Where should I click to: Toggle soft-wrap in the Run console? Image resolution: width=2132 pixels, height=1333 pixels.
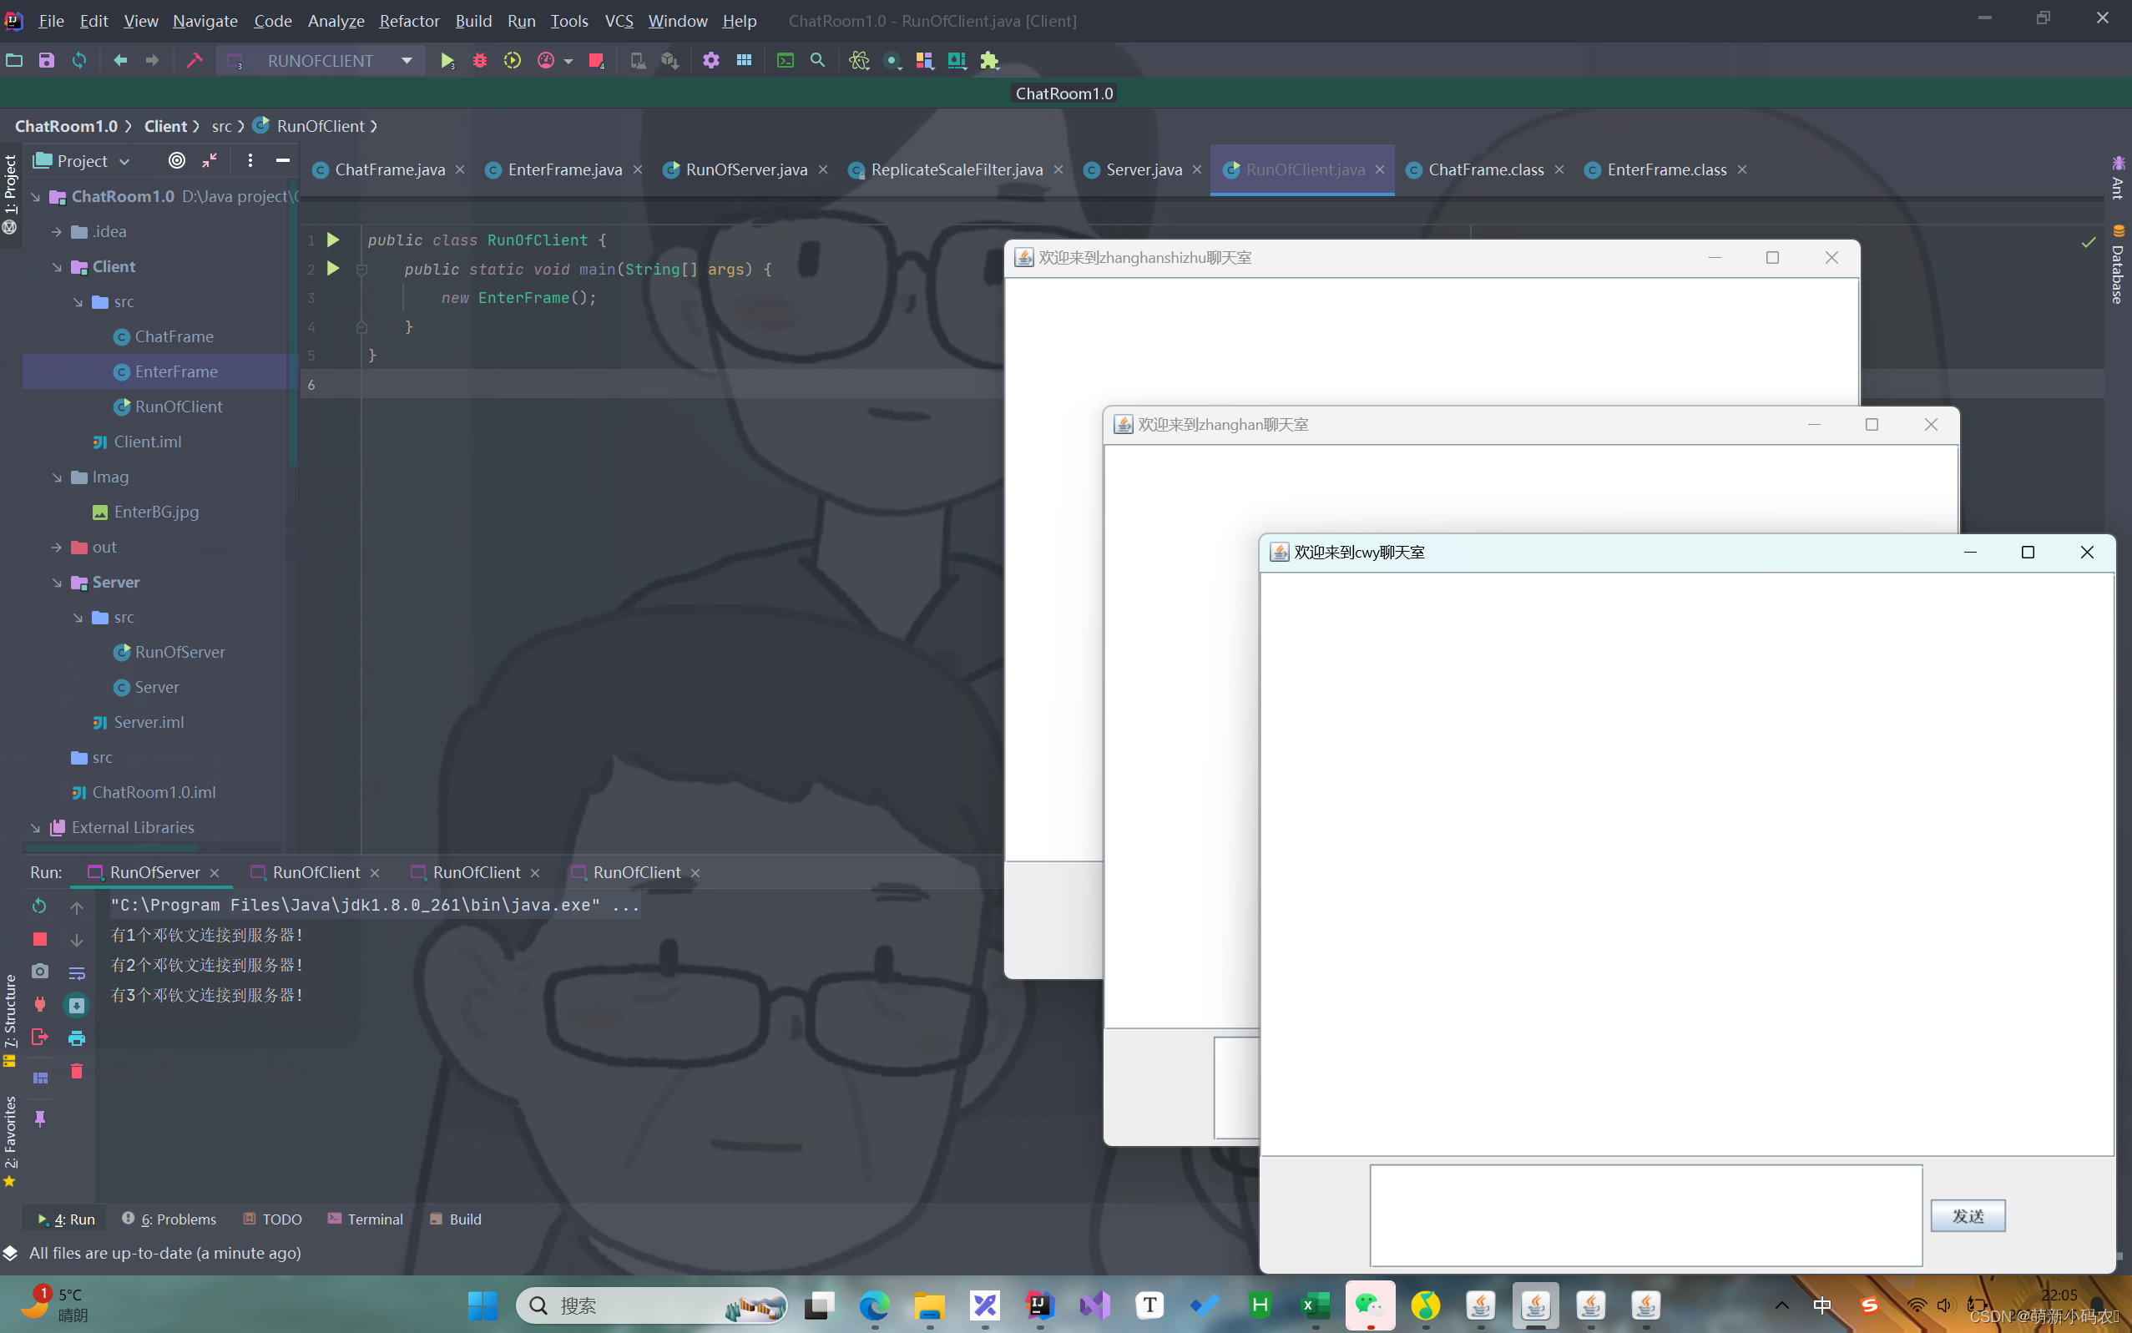pyautogui.click(x=77, y=973)
